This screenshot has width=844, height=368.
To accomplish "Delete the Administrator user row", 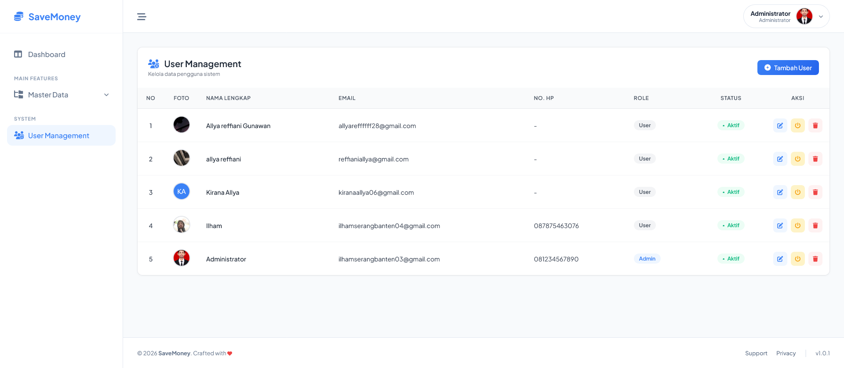I will click(x=815, y=259).
